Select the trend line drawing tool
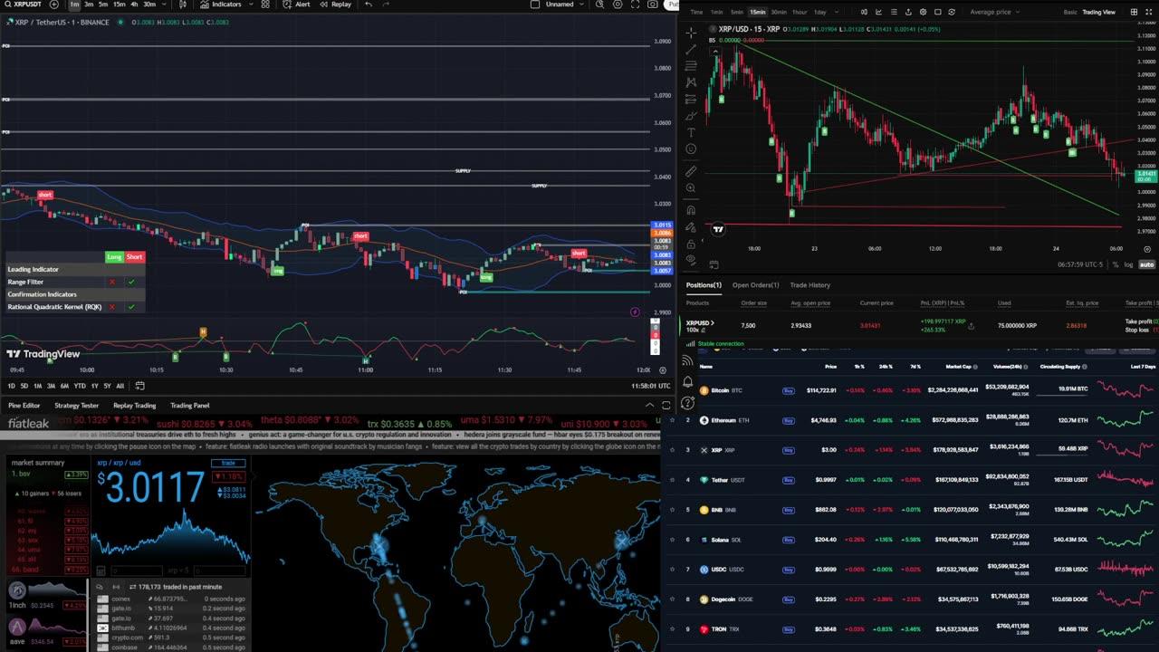This screenshot has width=1159, height=652. [x=692, y=49]
